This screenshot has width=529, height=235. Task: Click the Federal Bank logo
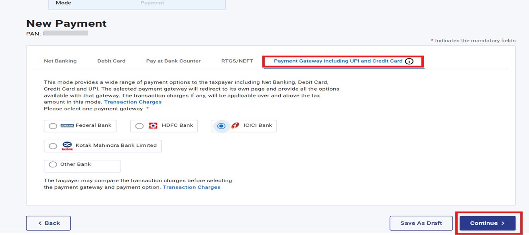pyautogui.click(x=67, y=126)
